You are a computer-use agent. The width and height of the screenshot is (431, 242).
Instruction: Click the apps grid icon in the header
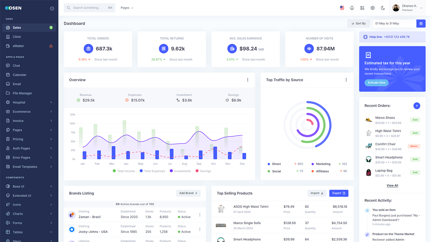[x=362, y=8]
